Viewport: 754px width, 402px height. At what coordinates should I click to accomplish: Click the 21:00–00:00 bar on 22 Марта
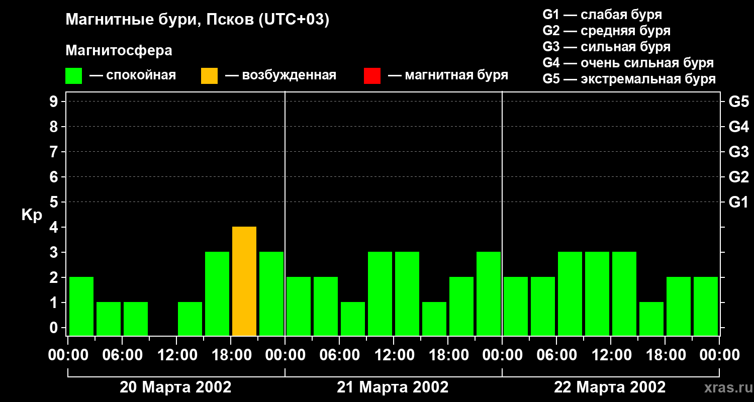click(x=706, y=306)
